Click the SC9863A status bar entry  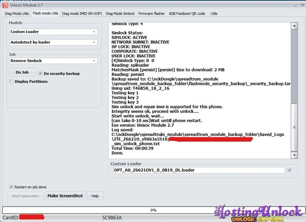(112, 218)
